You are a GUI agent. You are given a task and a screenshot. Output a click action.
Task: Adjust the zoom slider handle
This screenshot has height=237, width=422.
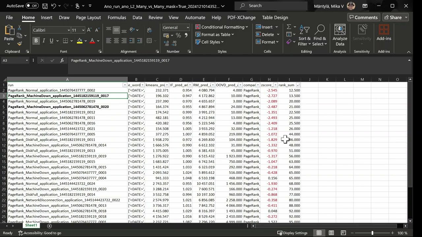tap(372, 233)
